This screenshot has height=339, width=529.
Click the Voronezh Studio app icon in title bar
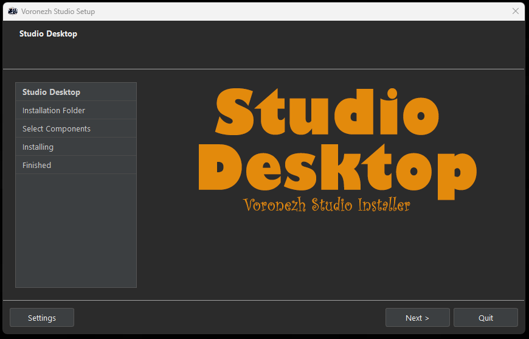pyautogui.click(x=13, y=11)
